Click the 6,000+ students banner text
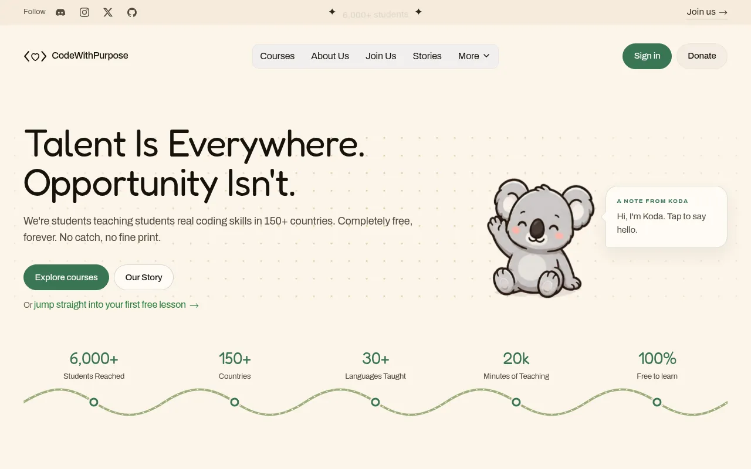Screen dimensions: 751x469 (x=375, y=15)
